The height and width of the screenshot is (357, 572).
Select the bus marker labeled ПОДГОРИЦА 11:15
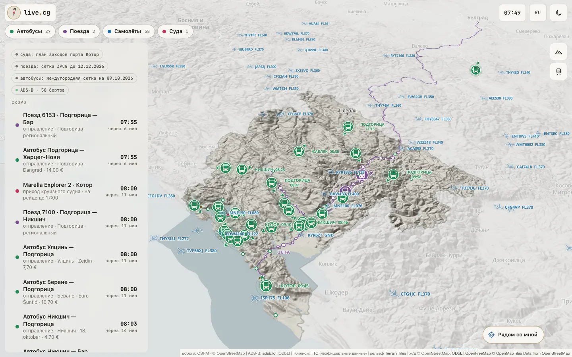click(348, 127)
